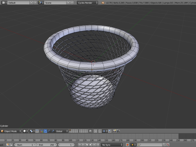Jump to next keyframe

[94, 145]
